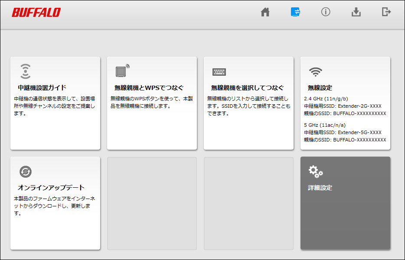
Task: Click the BUFFALO logo
Action: pos(36,13)
